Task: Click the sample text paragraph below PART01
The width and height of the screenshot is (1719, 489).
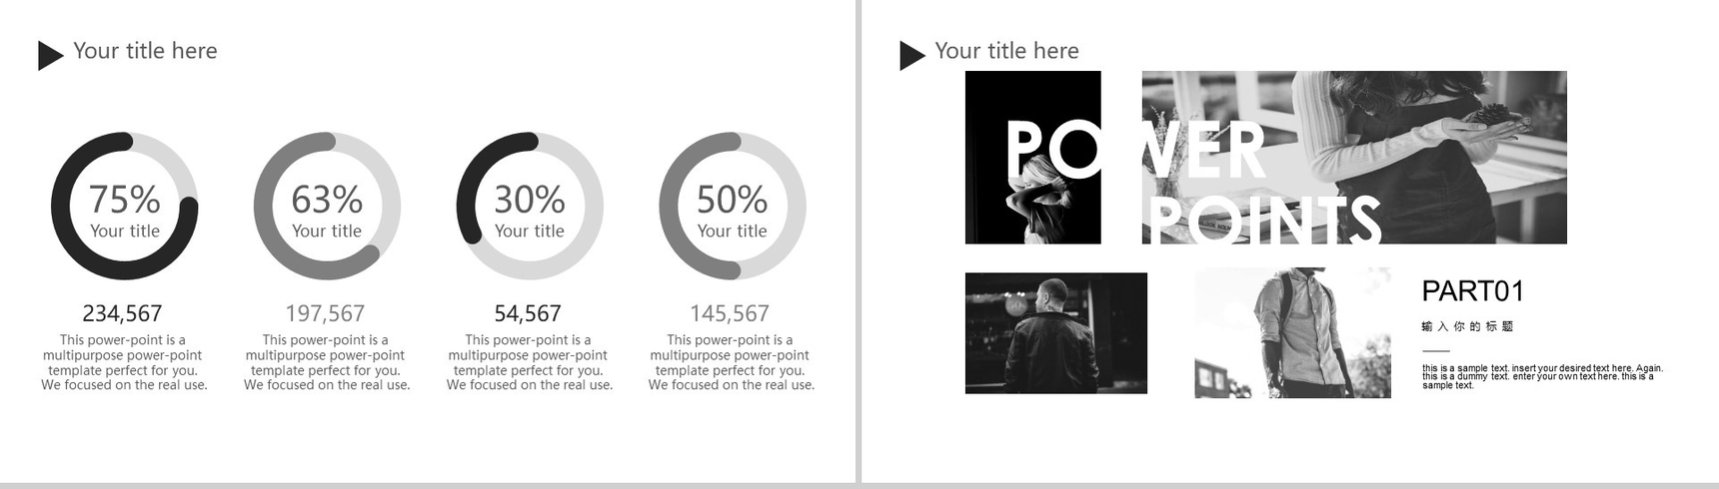Action: [1542, 376]
